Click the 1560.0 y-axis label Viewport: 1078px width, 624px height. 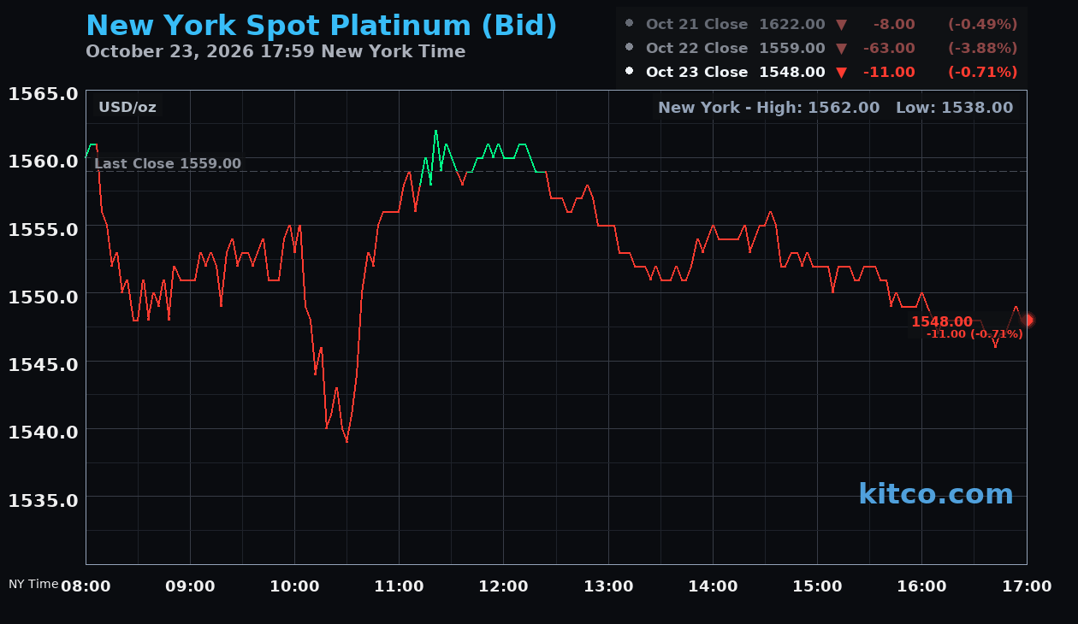[44, 161]
